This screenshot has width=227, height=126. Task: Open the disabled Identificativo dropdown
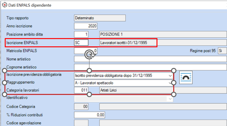coord(170,99)
